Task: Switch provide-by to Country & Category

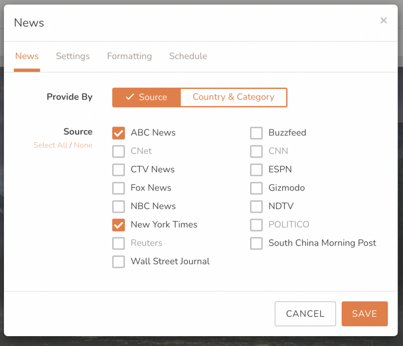Action: coord(234,97)
